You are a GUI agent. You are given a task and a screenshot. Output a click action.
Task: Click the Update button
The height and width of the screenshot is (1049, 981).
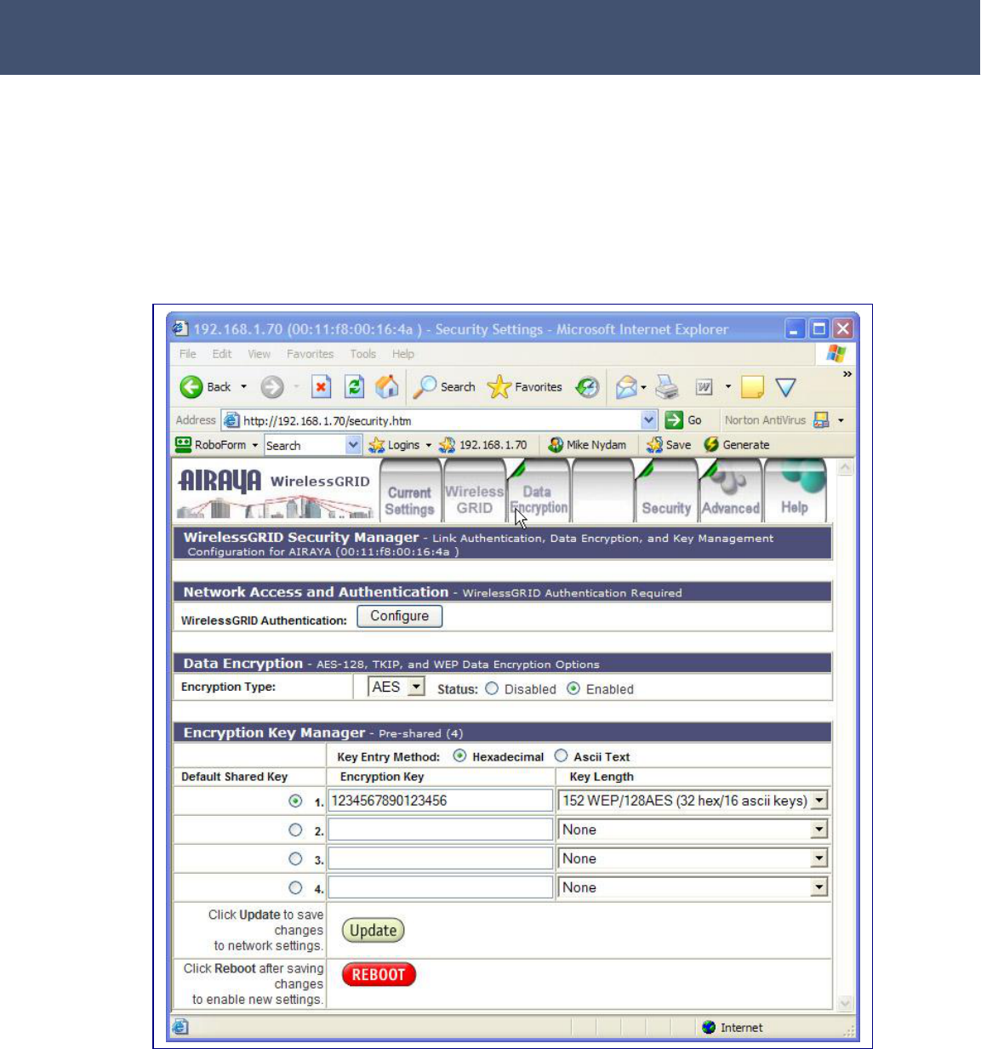[x=373, y=931]
